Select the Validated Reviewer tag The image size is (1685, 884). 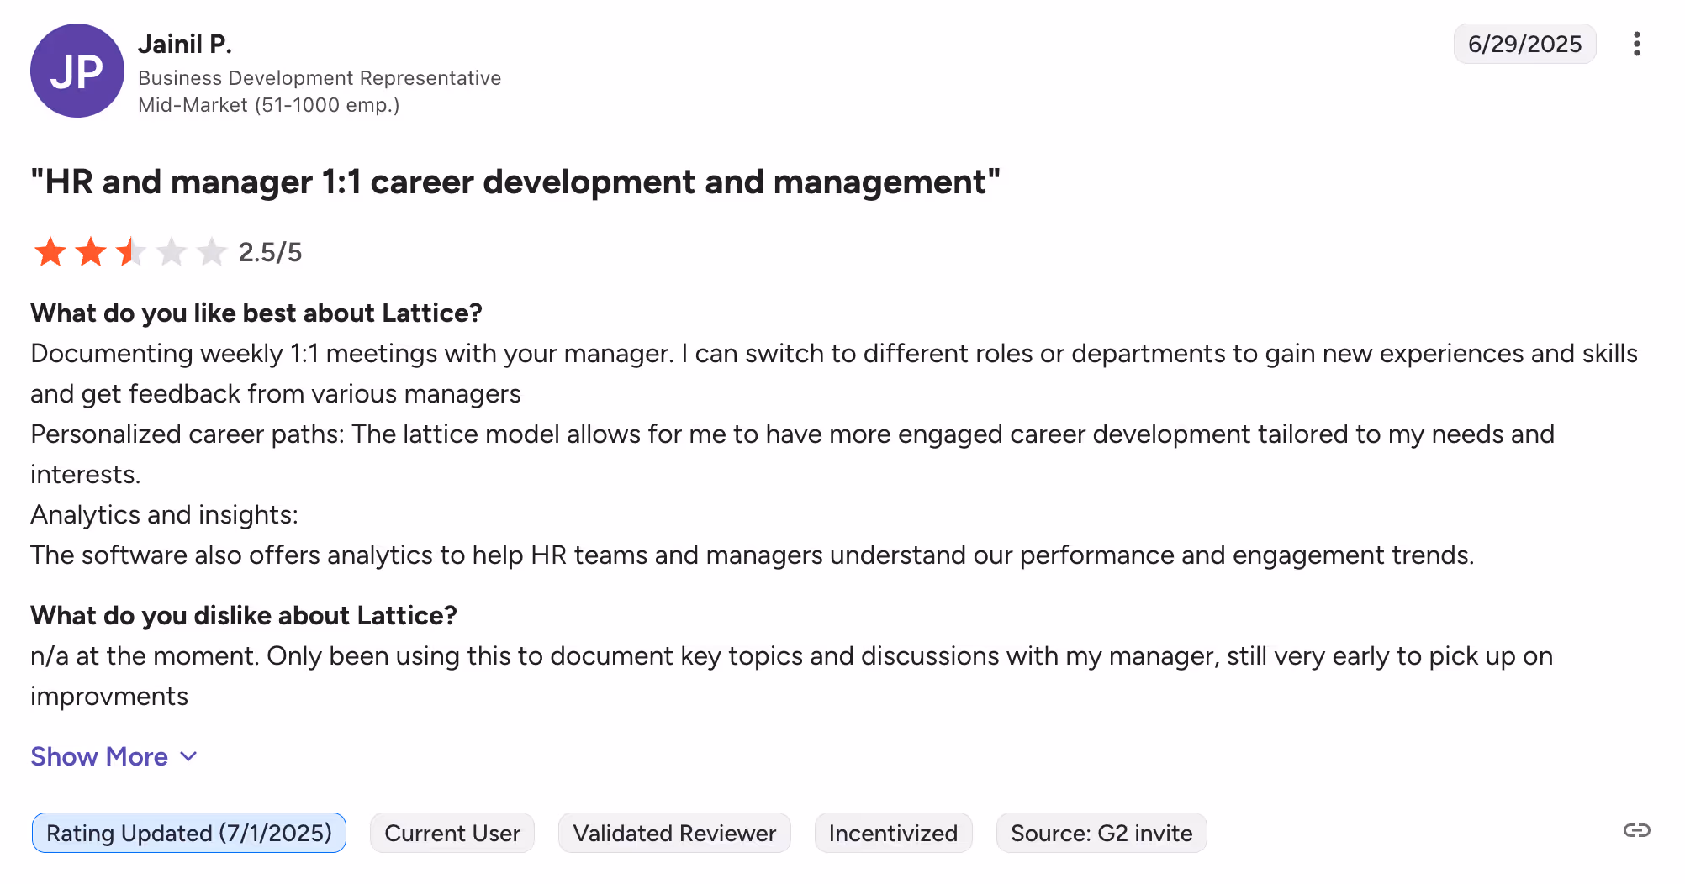click(674, 833)
